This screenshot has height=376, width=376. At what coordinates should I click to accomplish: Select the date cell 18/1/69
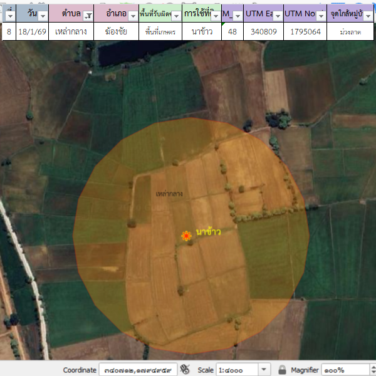31,31
